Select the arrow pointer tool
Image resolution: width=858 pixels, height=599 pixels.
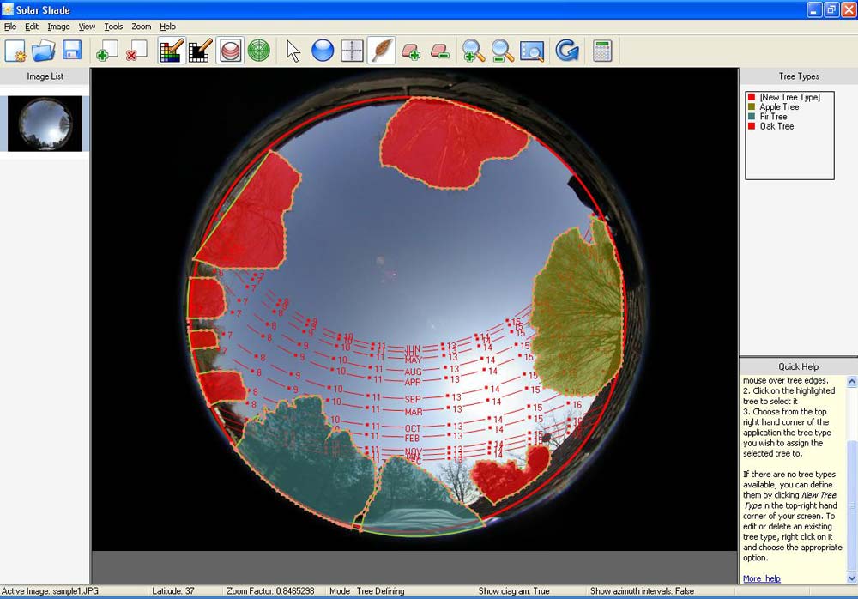click(293, 51)
